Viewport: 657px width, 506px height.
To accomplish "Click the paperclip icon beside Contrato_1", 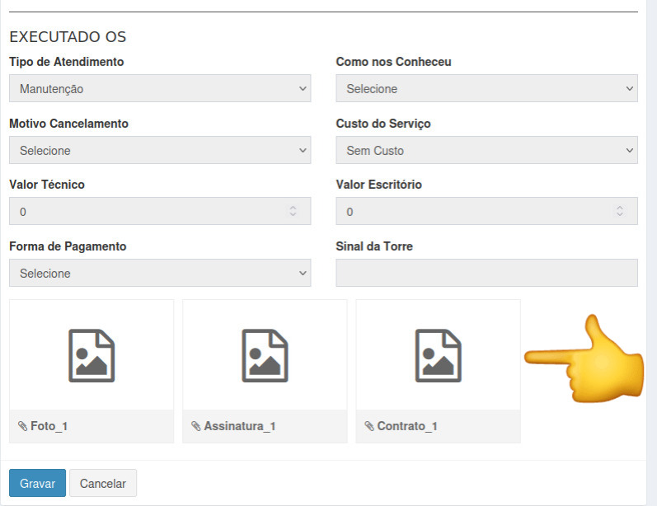I will click(x=369, y=426).
